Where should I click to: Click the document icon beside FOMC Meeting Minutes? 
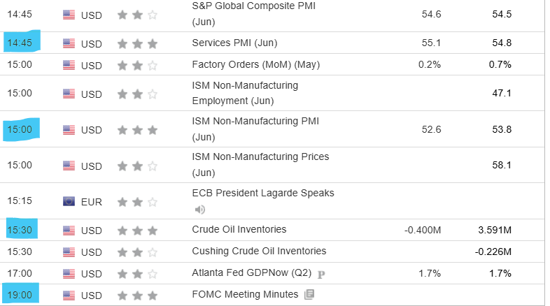click(309, 294)
